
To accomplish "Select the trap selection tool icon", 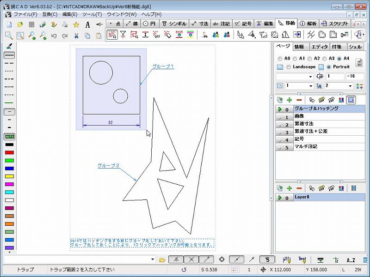I will (112, 35).
